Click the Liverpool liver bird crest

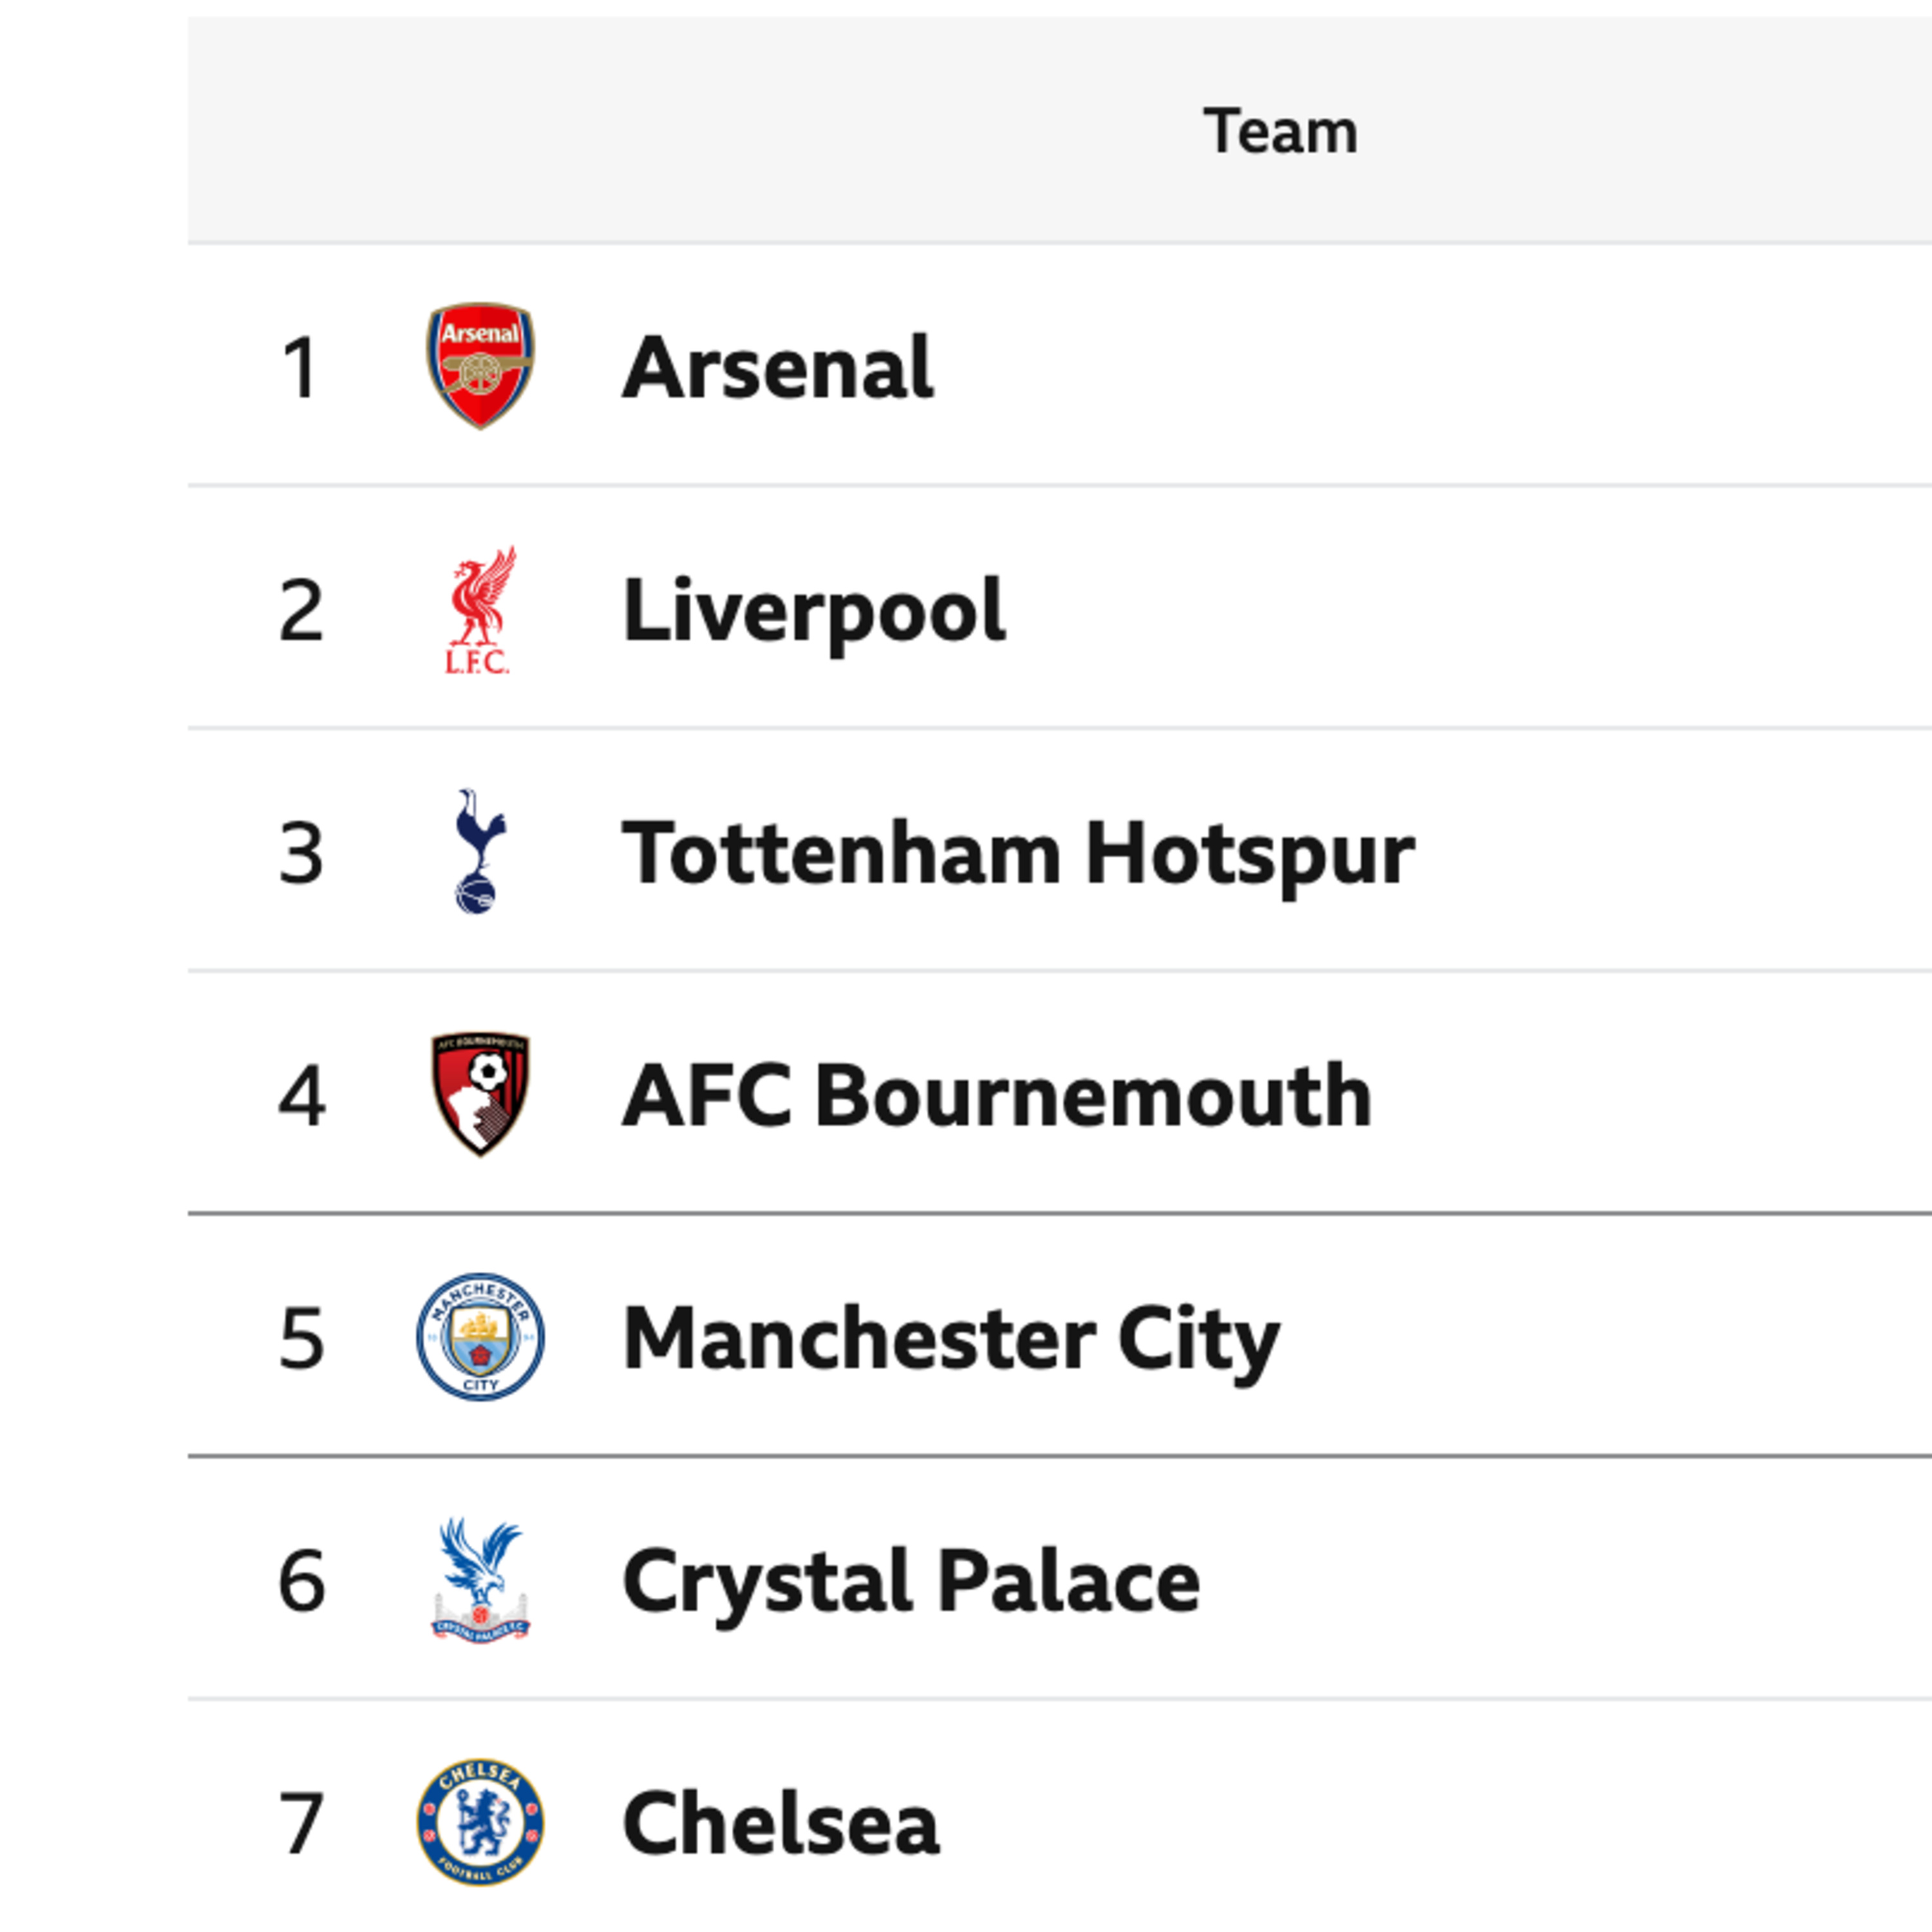click(480, 609)
